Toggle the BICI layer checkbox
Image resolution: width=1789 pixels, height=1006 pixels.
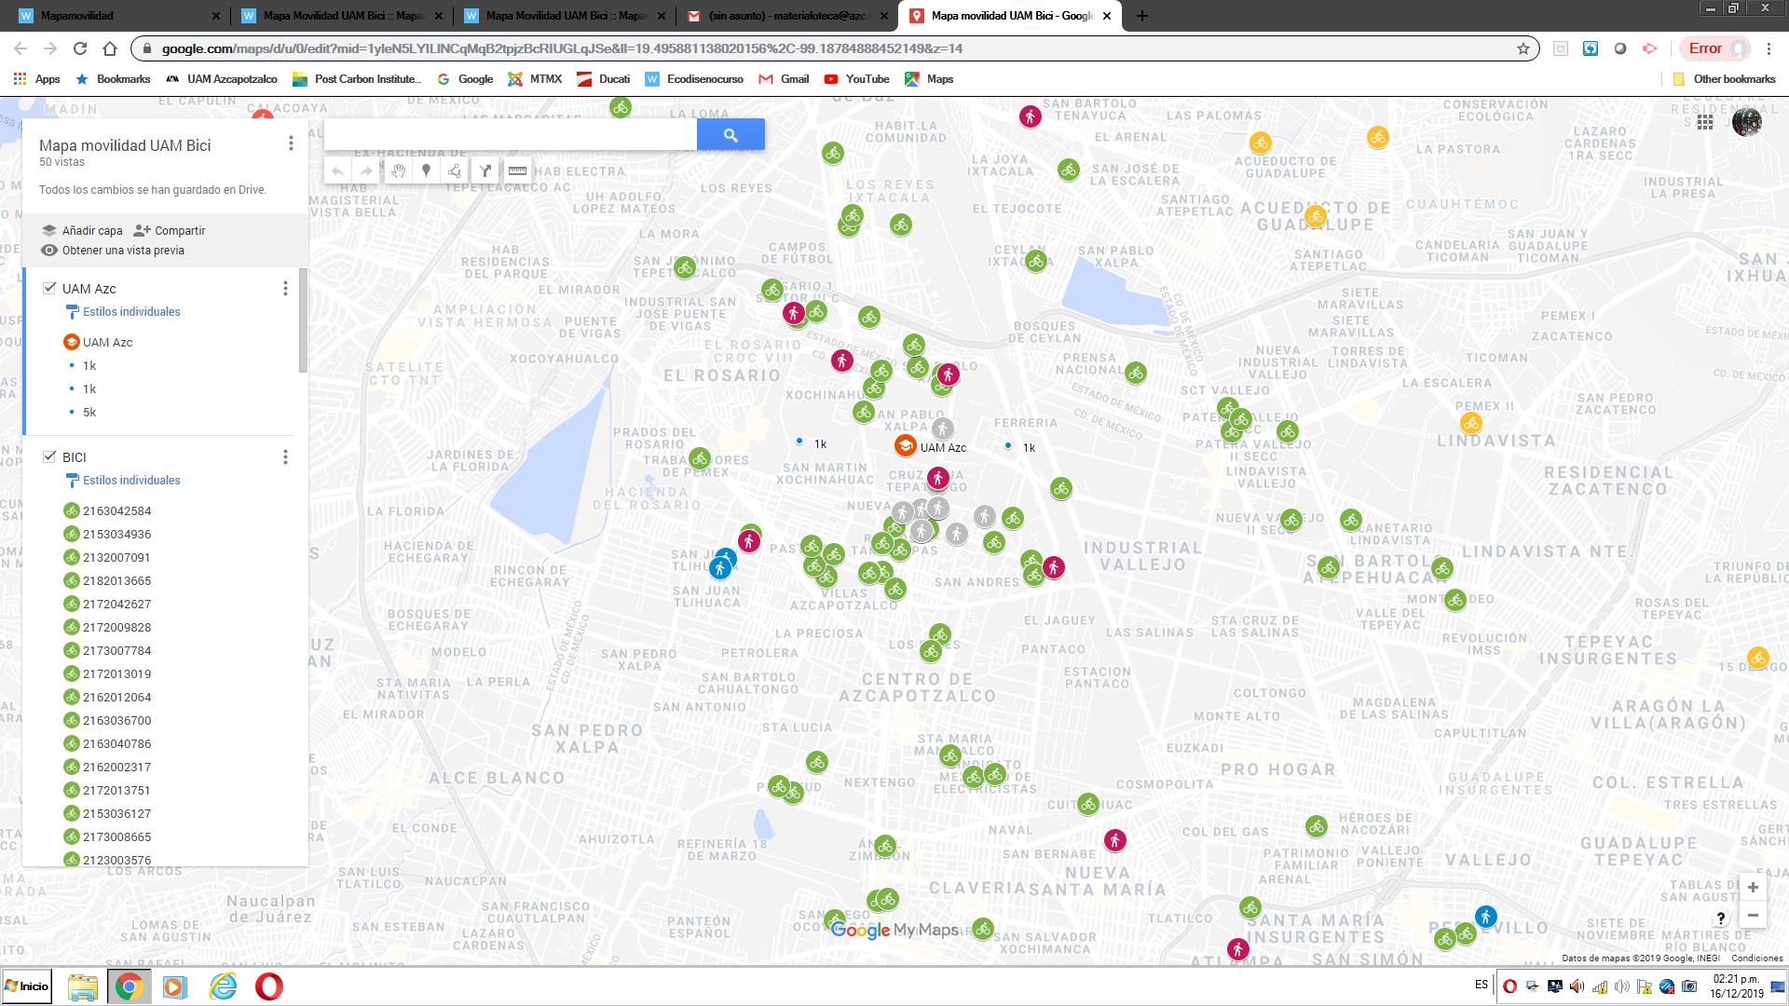coord(49,456)
